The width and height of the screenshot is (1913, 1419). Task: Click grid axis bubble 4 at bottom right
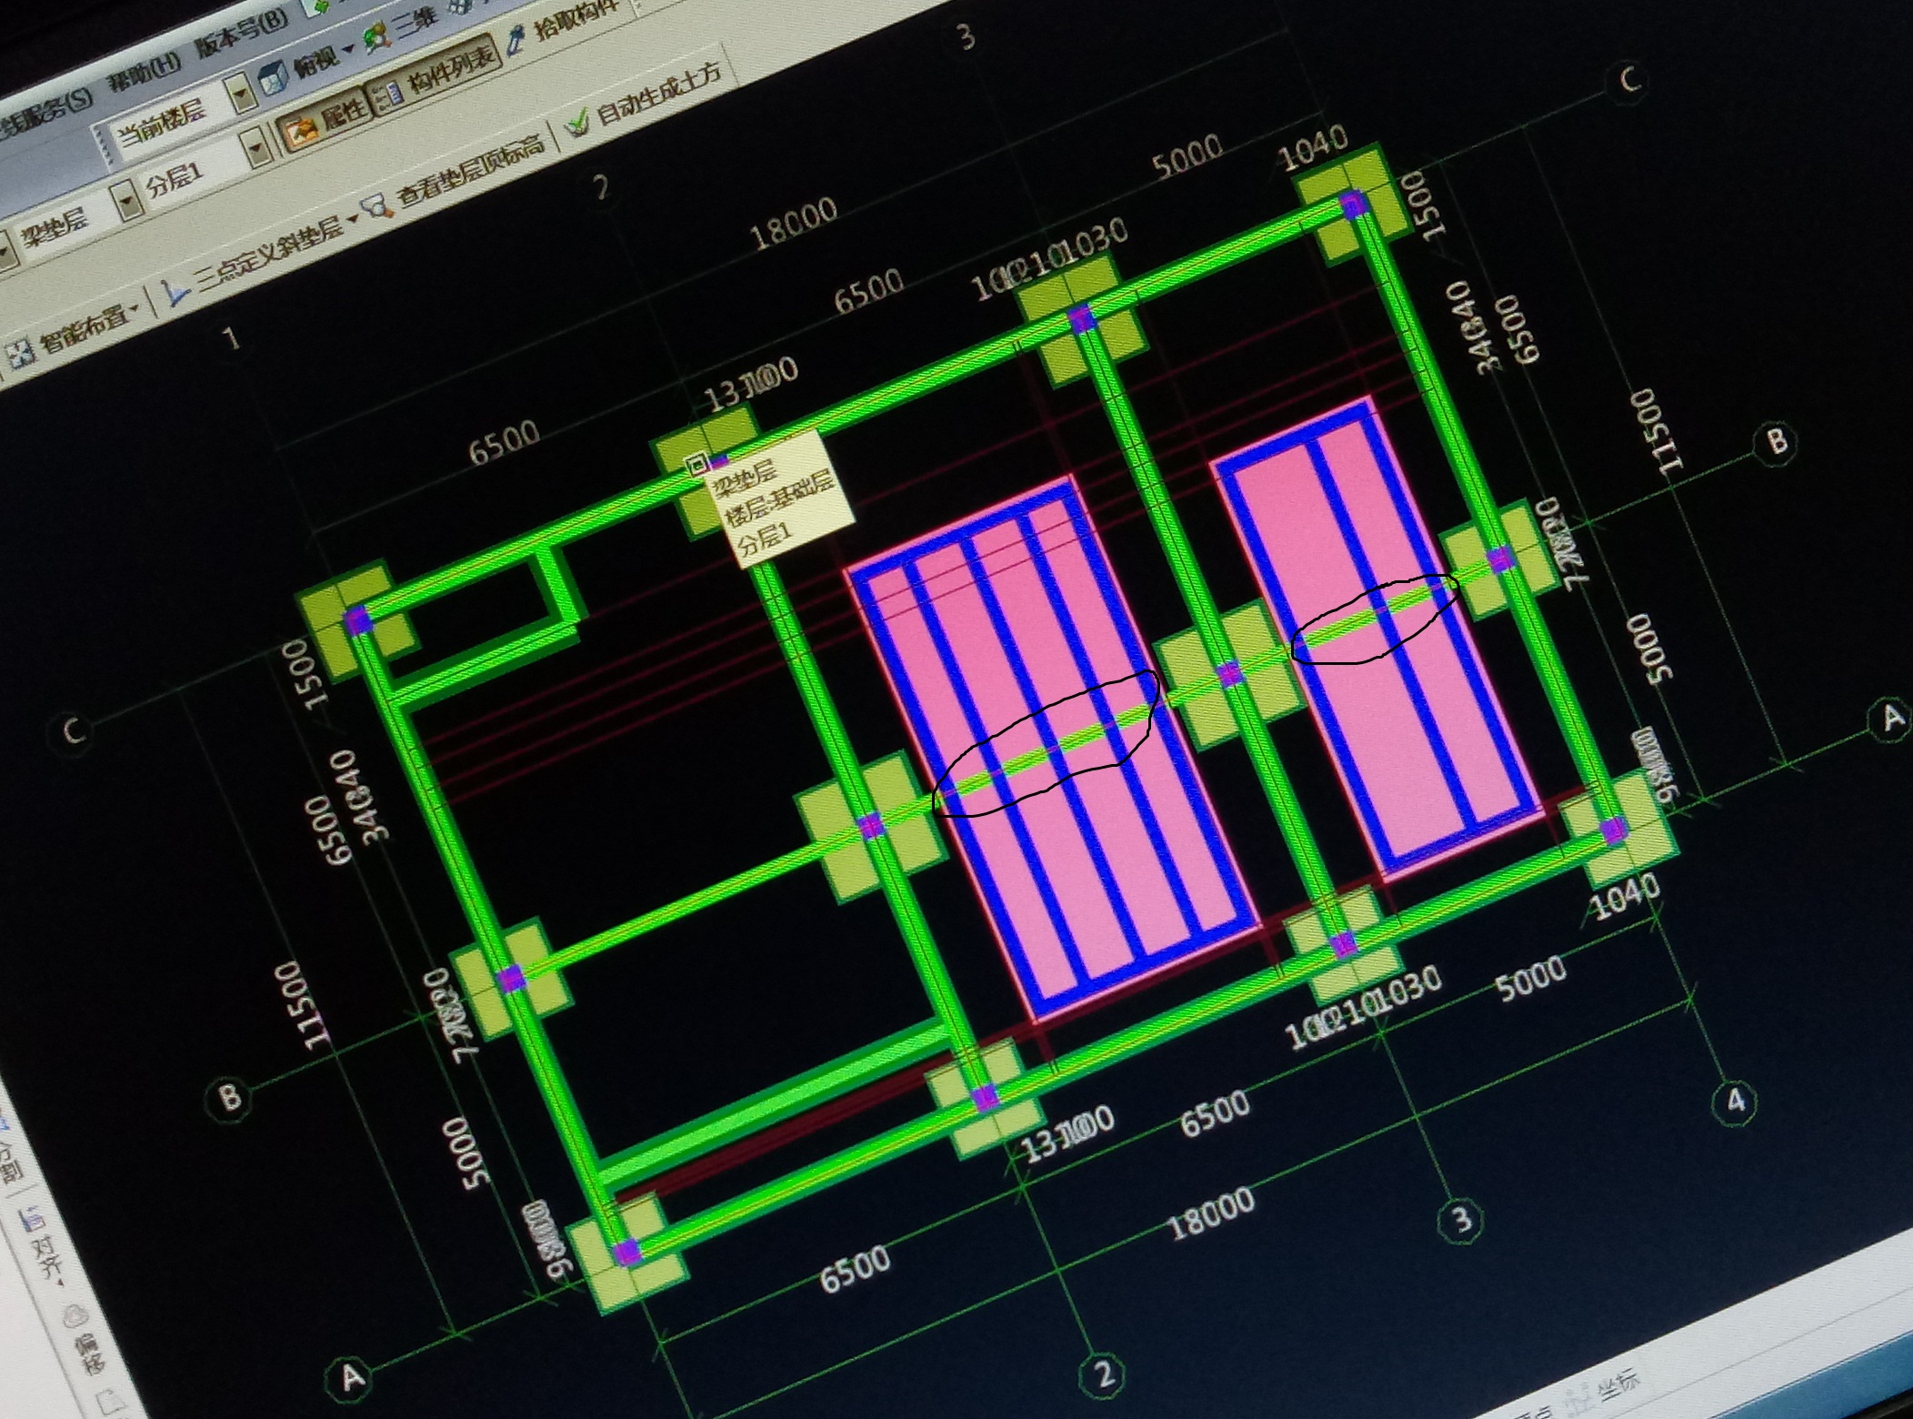tap(1735, 1102)
